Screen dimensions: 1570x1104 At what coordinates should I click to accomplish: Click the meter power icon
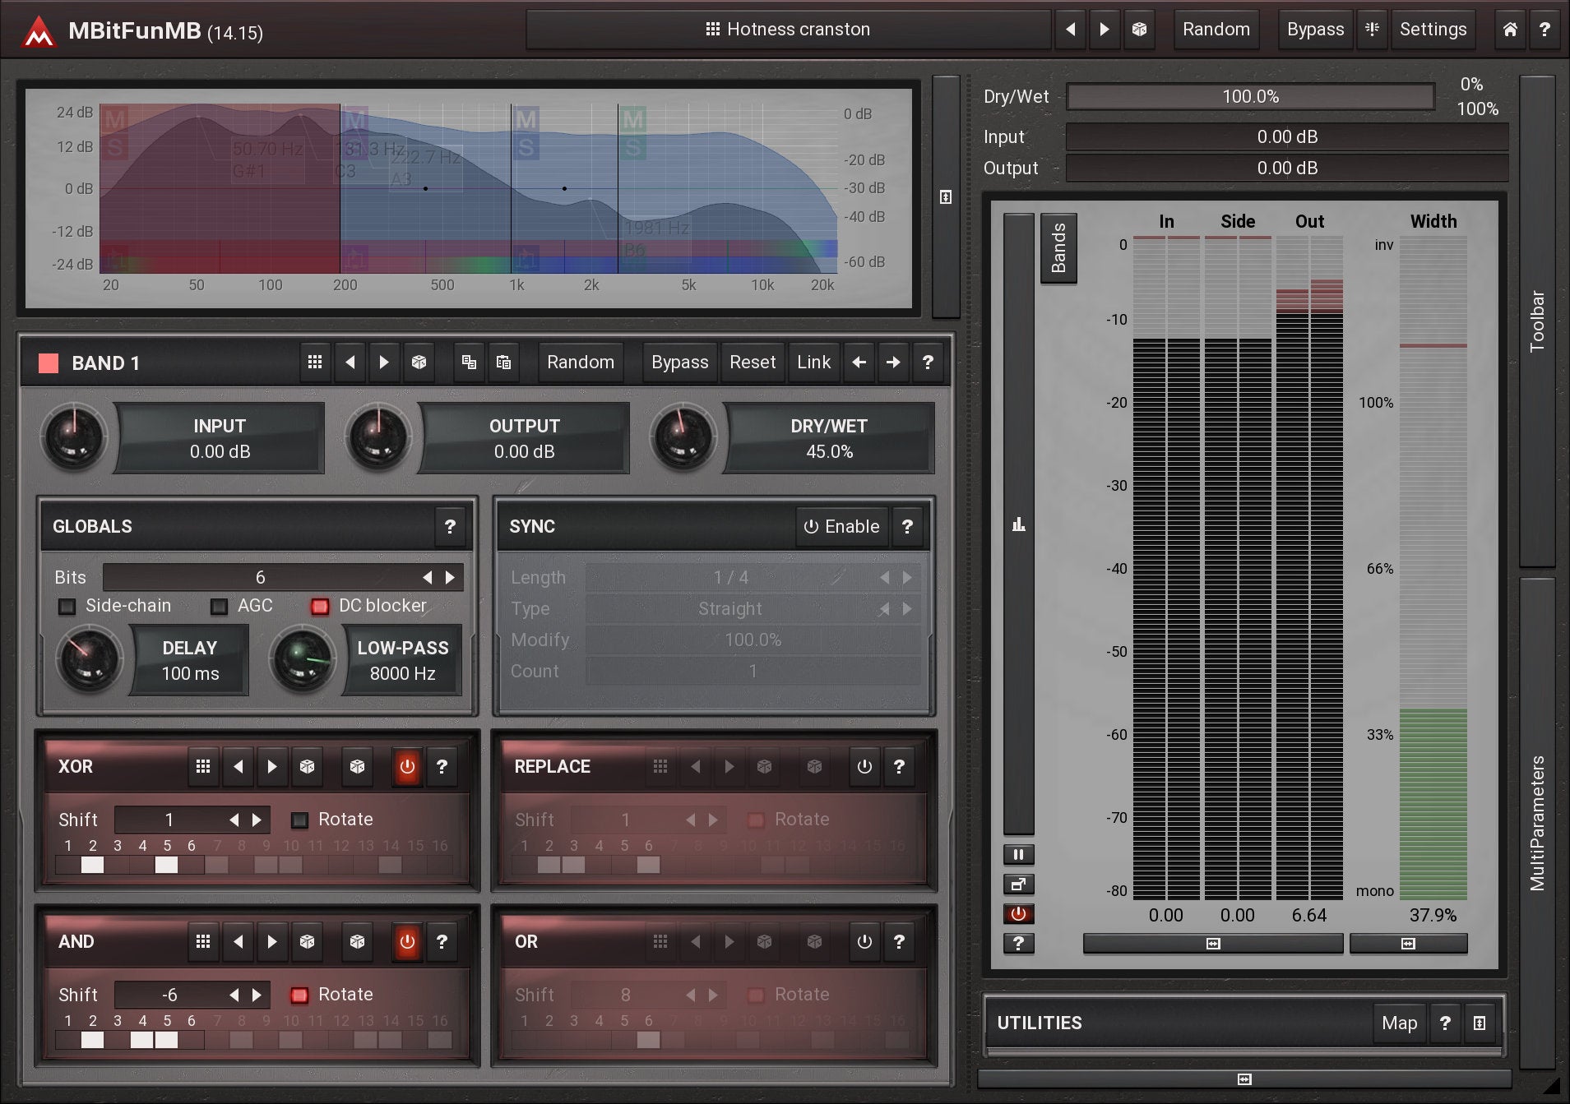(1018, 914)
